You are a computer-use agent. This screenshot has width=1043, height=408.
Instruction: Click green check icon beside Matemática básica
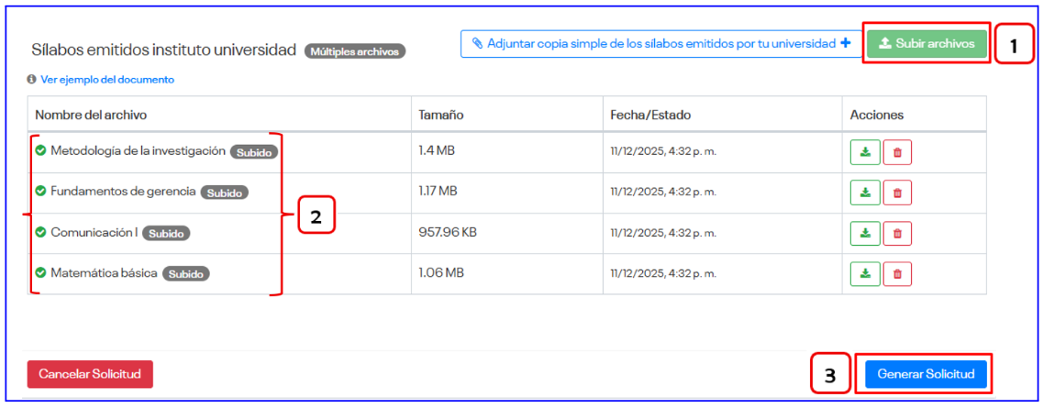click(40, 273)
